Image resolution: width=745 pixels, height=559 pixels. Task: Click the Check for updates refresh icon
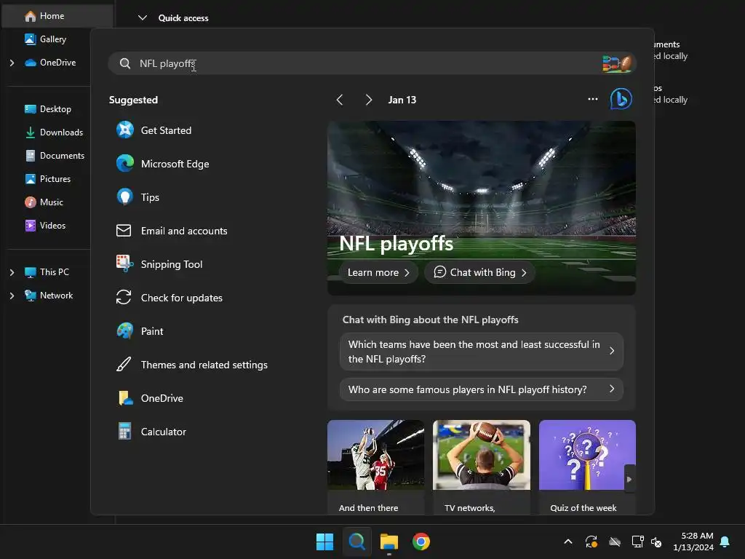pos(124,298)
